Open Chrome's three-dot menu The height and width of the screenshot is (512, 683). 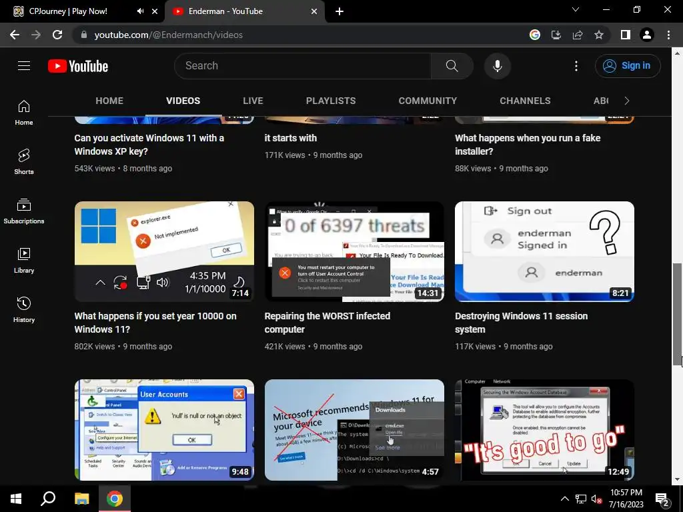pos(668,35)
